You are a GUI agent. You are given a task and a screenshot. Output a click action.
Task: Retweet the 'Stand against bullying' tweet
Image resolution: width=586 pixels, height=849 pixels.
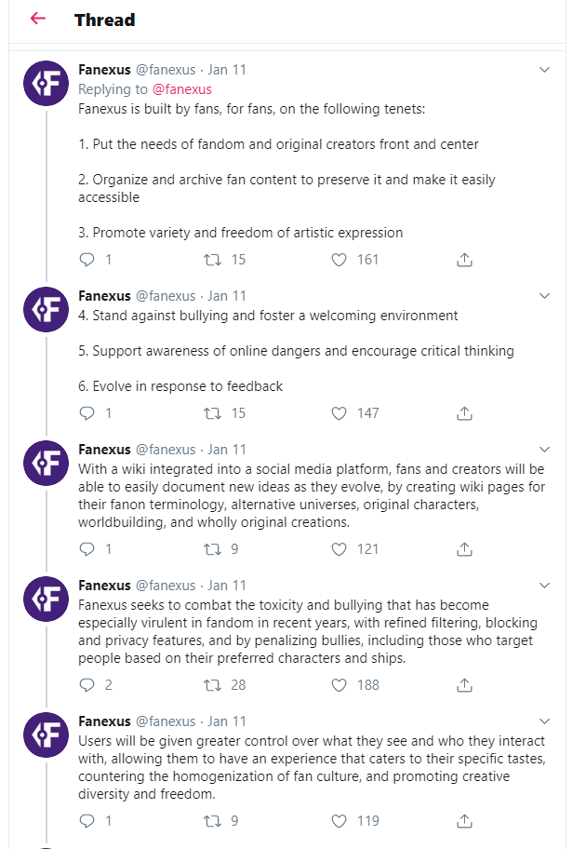point(212,413)
